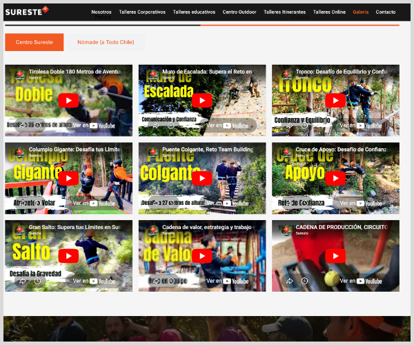
Task: Click share arrow on Gran Salto video
Action: pyautogui.click(x=22, y=281)
